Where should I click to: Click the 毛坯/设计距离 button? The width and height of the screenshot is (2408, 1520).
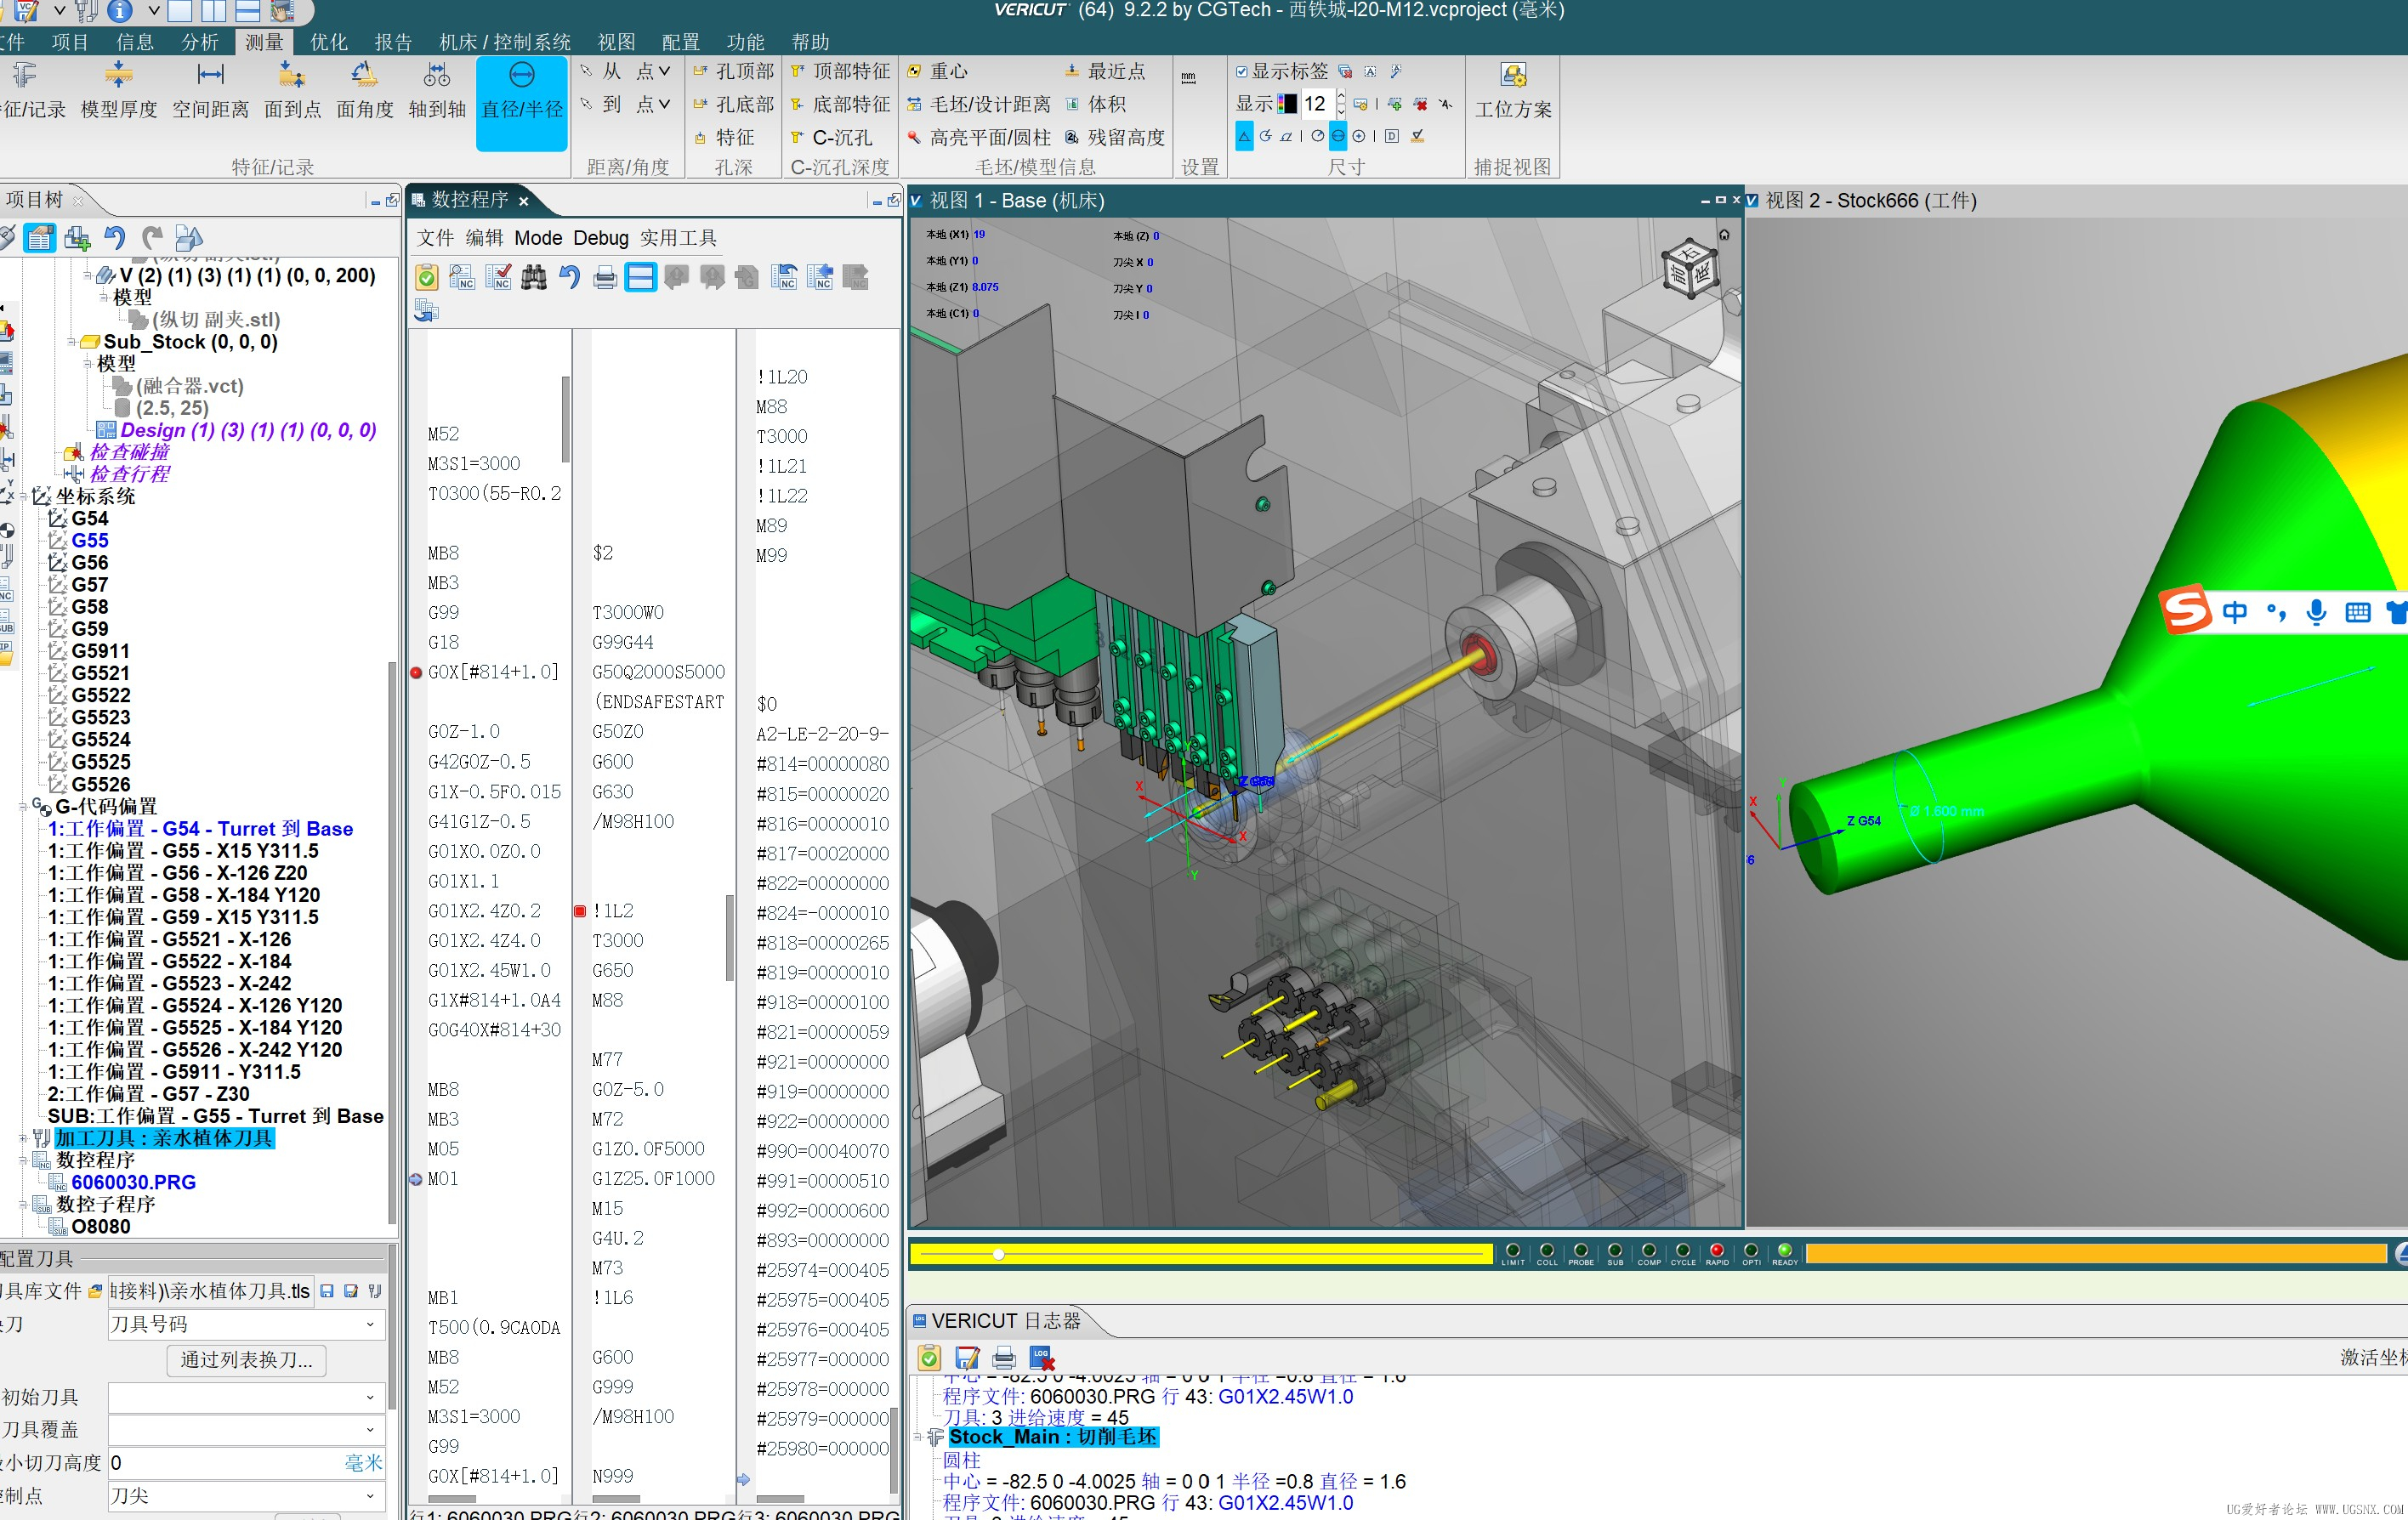(979, 104)
